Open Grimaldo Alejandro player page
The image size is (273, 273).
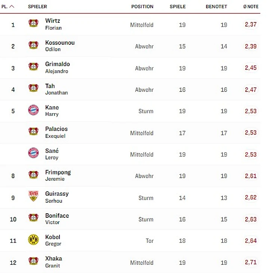[58, 68]
